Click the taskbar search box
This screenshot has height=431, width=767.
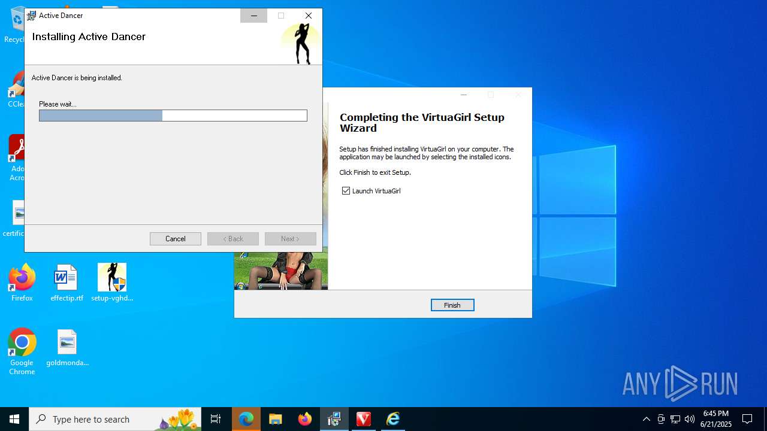(115, 419)
